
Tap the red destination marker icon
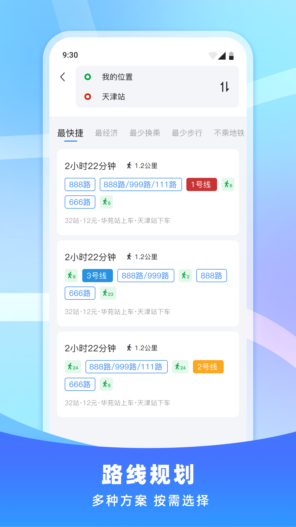(88, 97)
